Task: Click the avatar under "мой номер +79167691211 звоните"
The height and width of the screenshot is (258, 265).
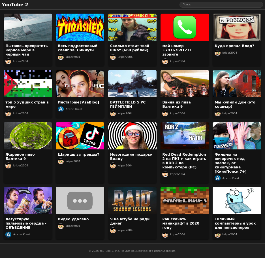Action: 165,61
